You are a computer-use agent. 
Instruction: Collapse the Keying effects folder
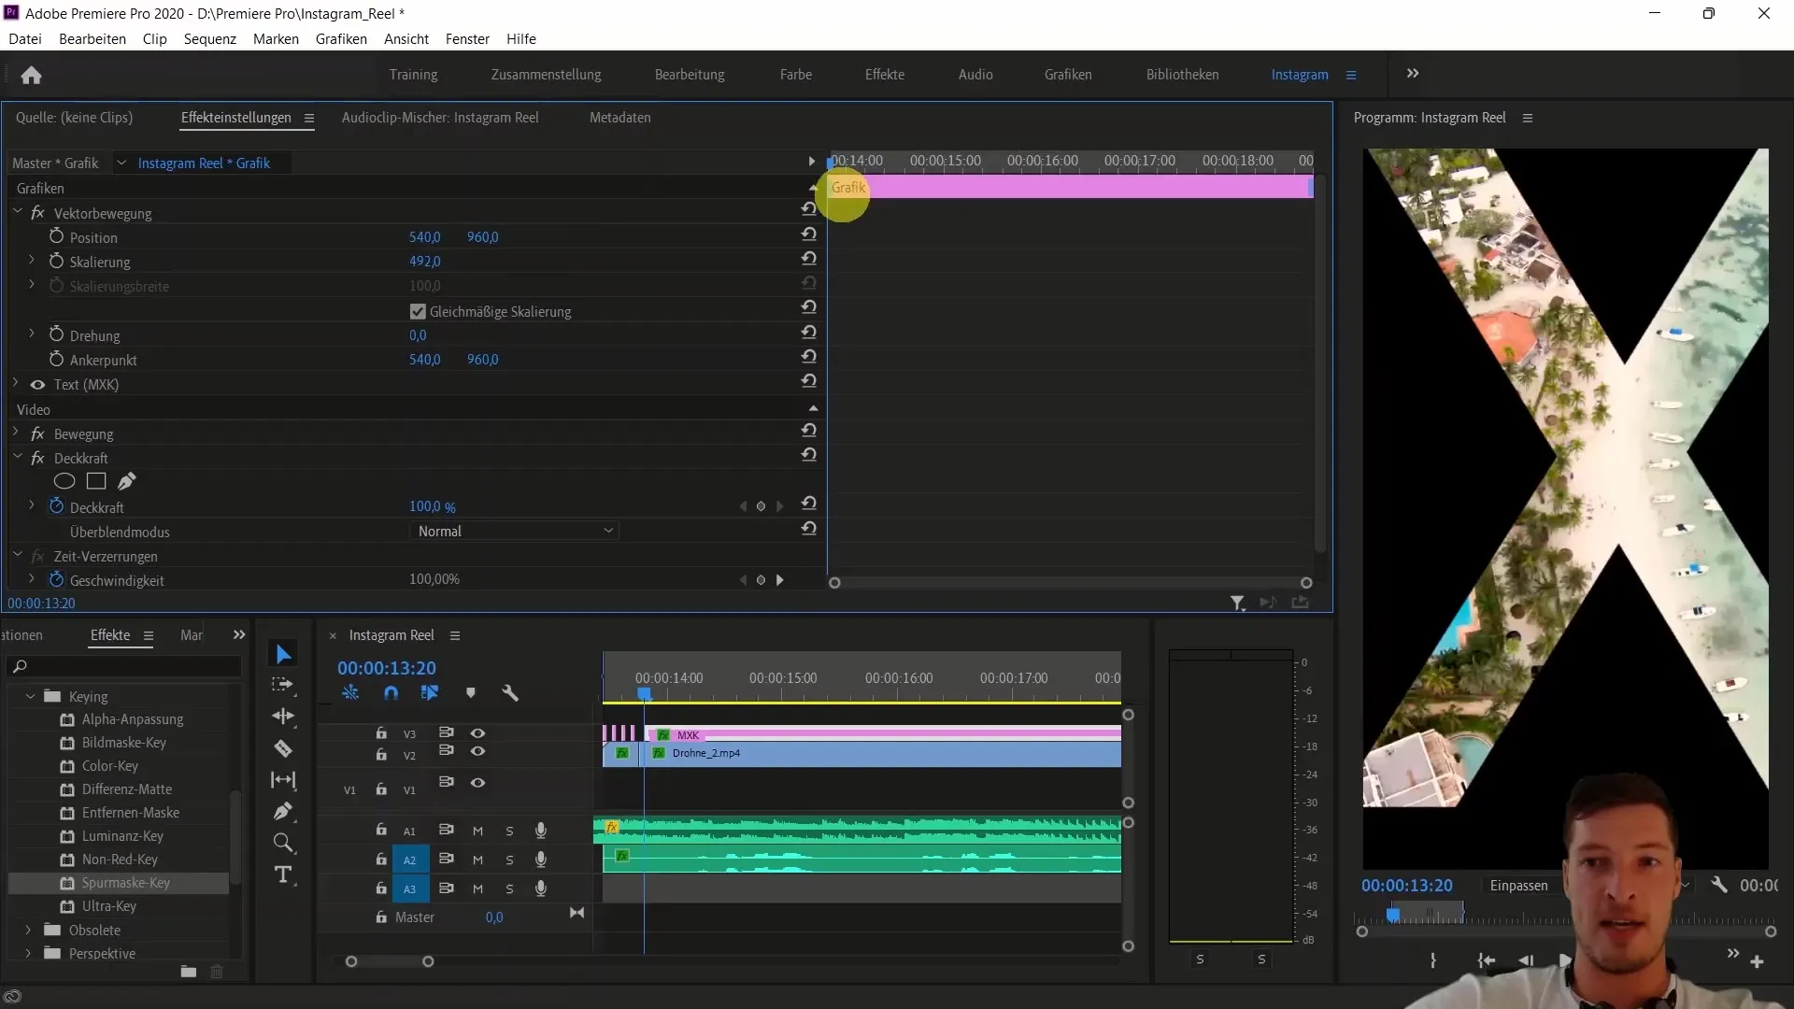click(x=30, y=696)
